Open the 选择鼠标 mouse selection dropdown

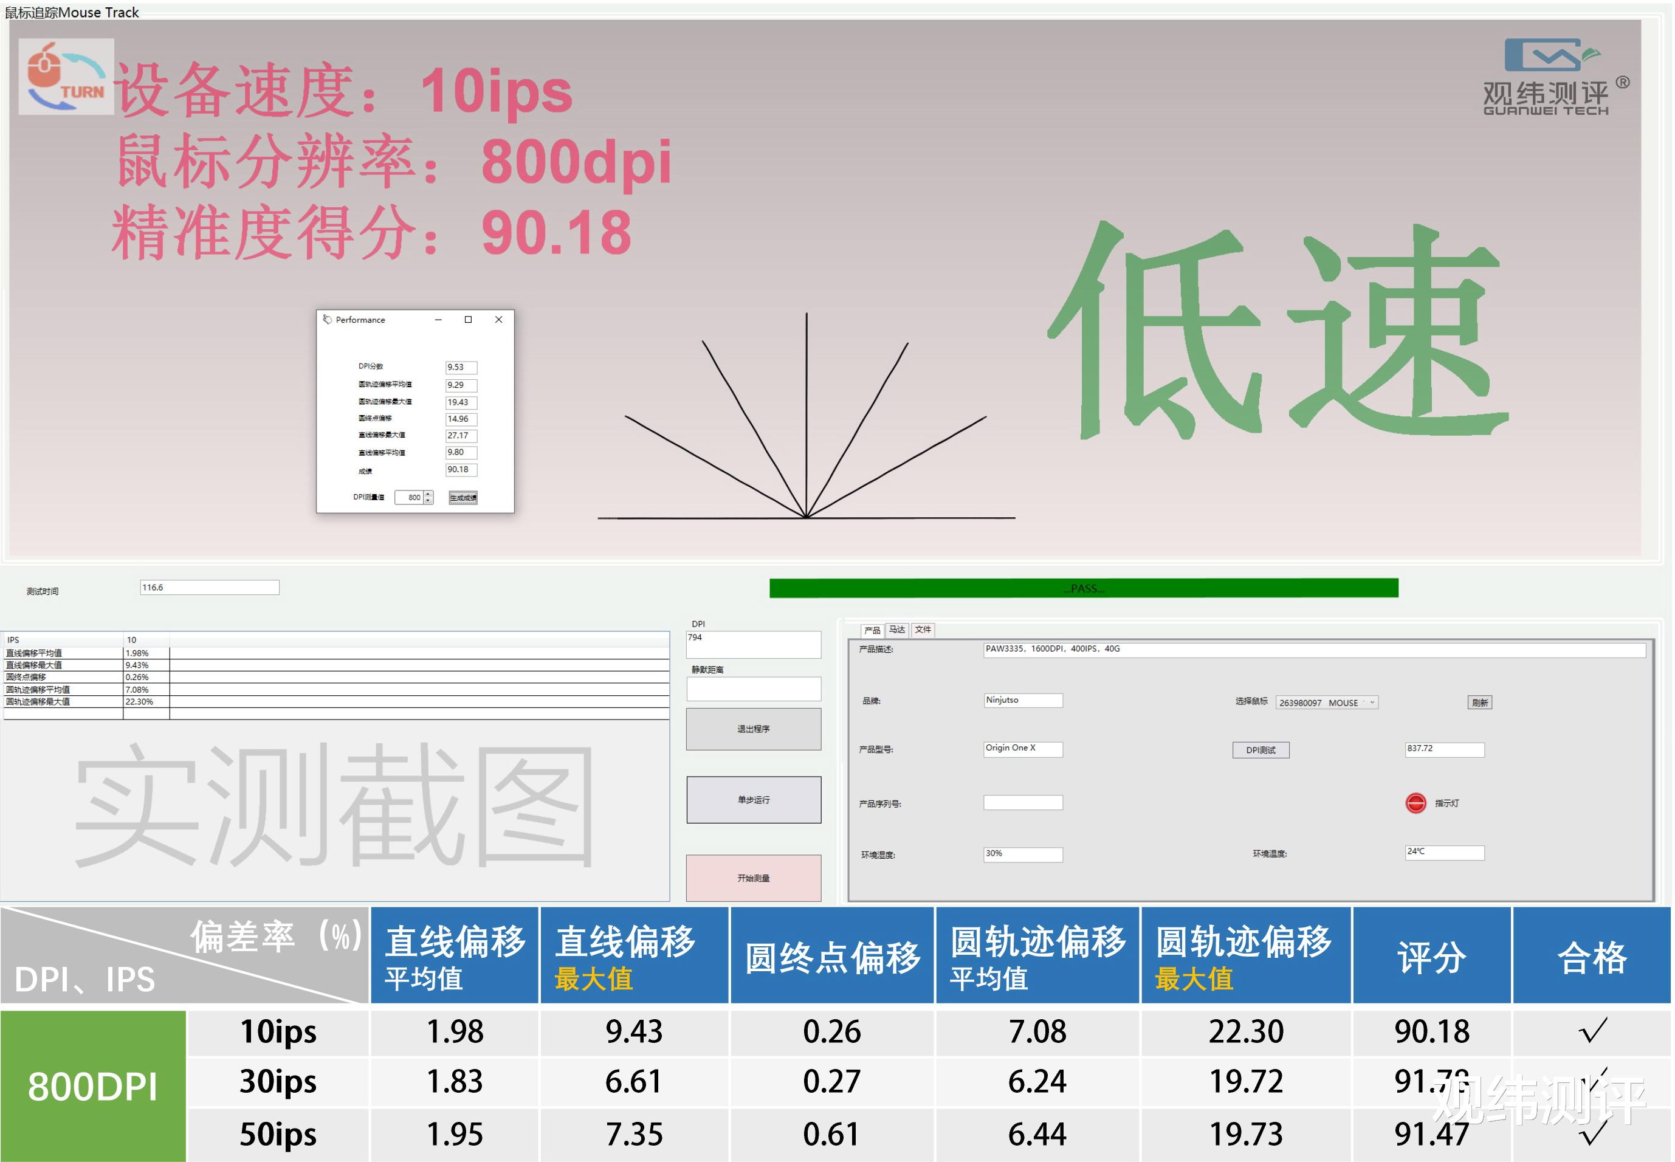click(x=1372, y=703)
